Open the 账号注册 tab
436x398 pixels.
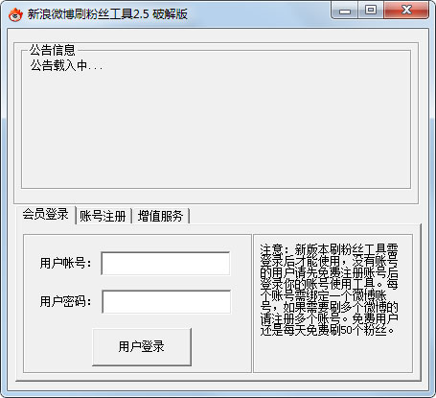click(103, 217)
